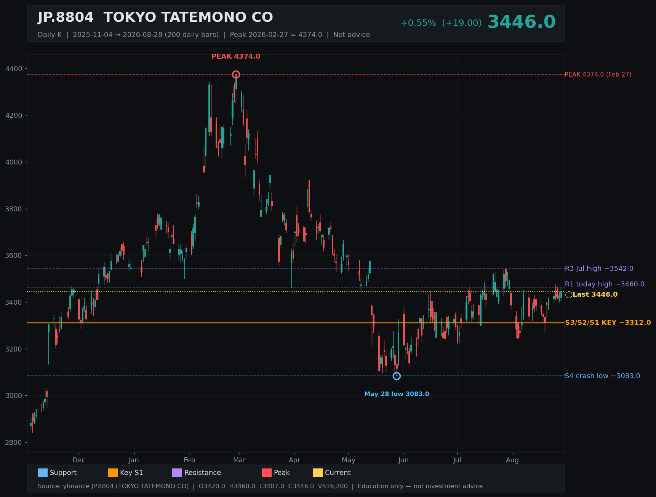Click the Aug x-axis month label
Screen dimensions: 656x497
(512, 460)
